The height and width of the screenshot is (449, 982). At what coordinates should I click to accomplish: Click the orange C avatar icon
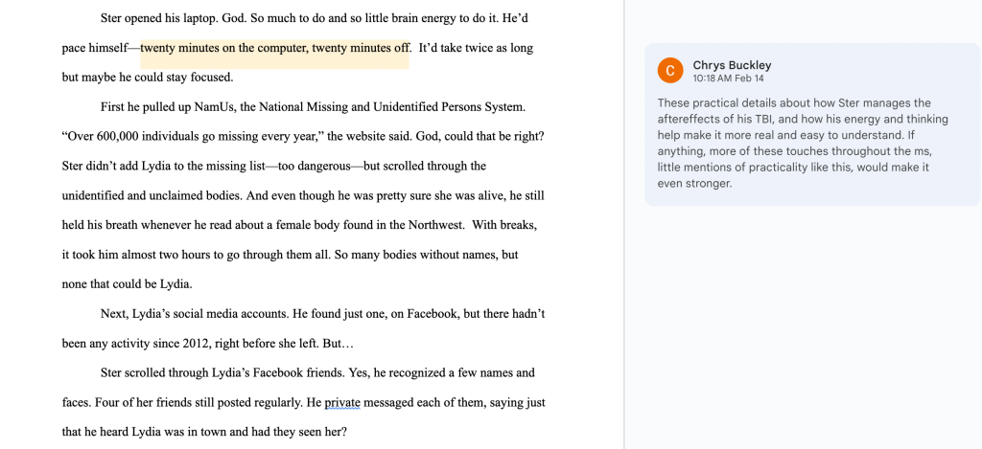click(x=670, y=71)
